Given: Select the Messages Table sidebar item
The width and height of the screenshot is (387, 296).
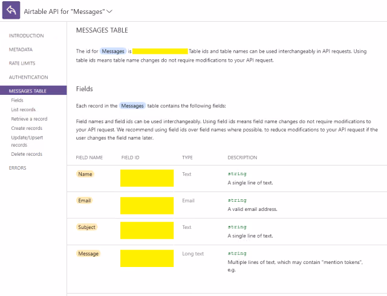Looking at the screenshot, I should (33, 90).
